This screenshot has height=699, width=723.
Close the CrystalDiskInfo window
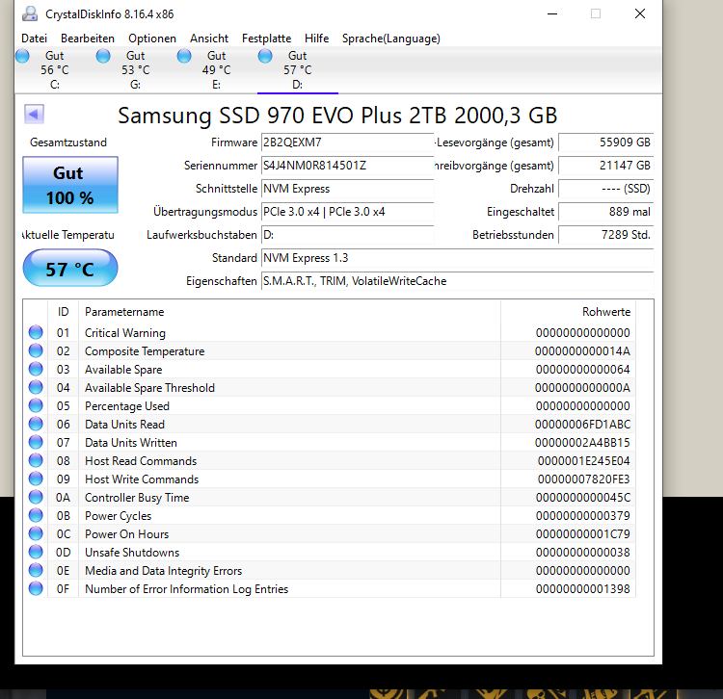tap(640, 13)
